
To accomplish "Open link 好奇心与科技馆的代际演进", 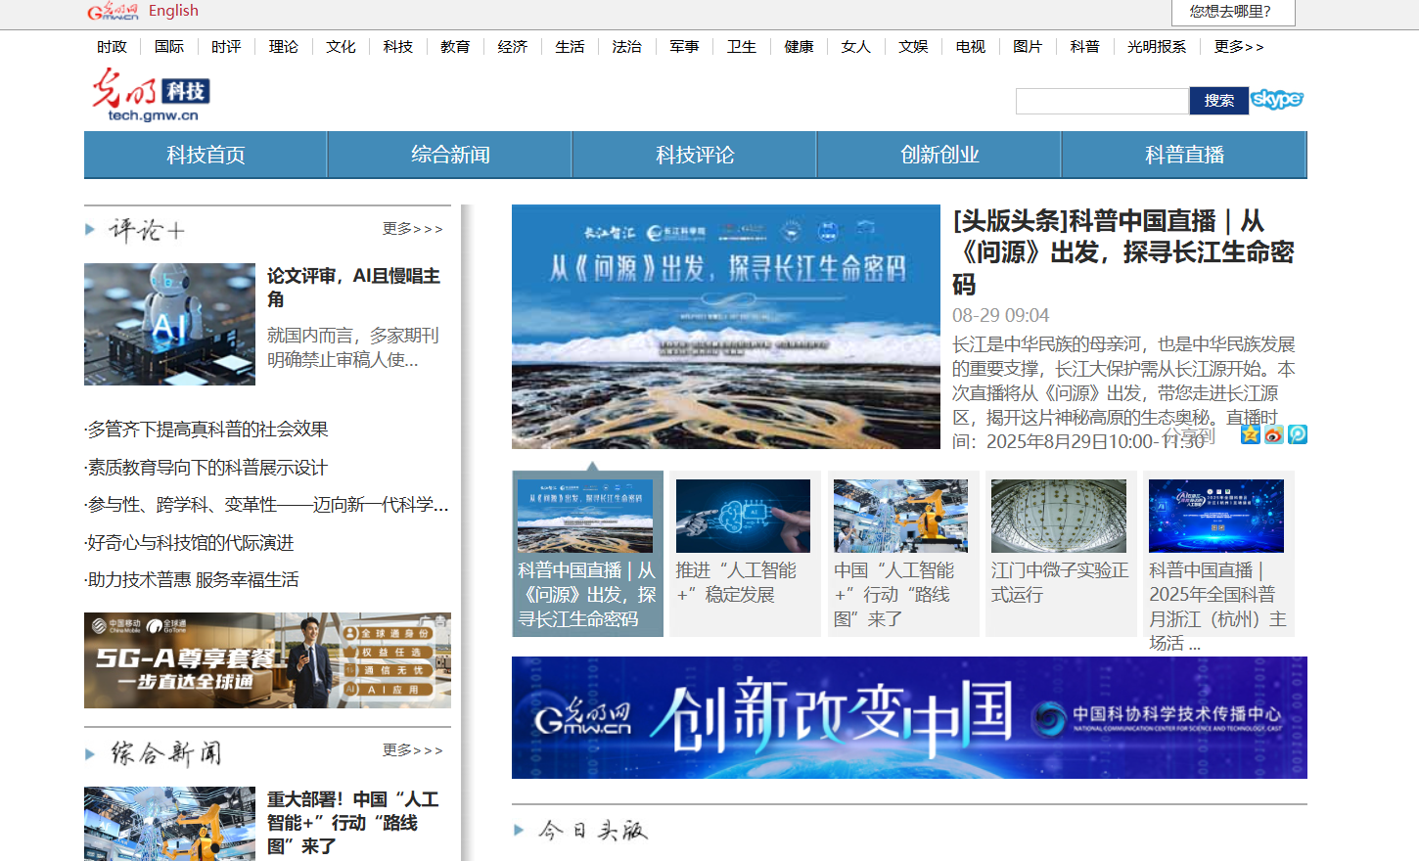I will 191,543.
